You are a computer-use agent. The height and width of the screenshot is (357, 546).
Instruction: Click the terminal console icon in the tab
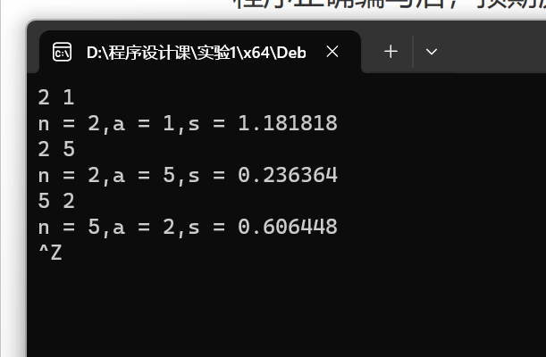[x=62, y=52]
